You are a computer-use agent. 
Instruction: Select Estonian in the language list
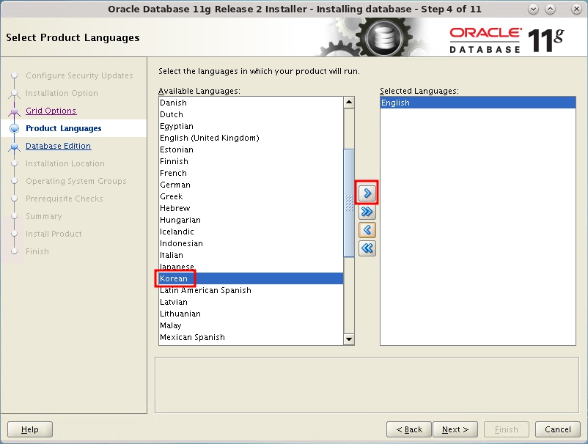(251, 149)
